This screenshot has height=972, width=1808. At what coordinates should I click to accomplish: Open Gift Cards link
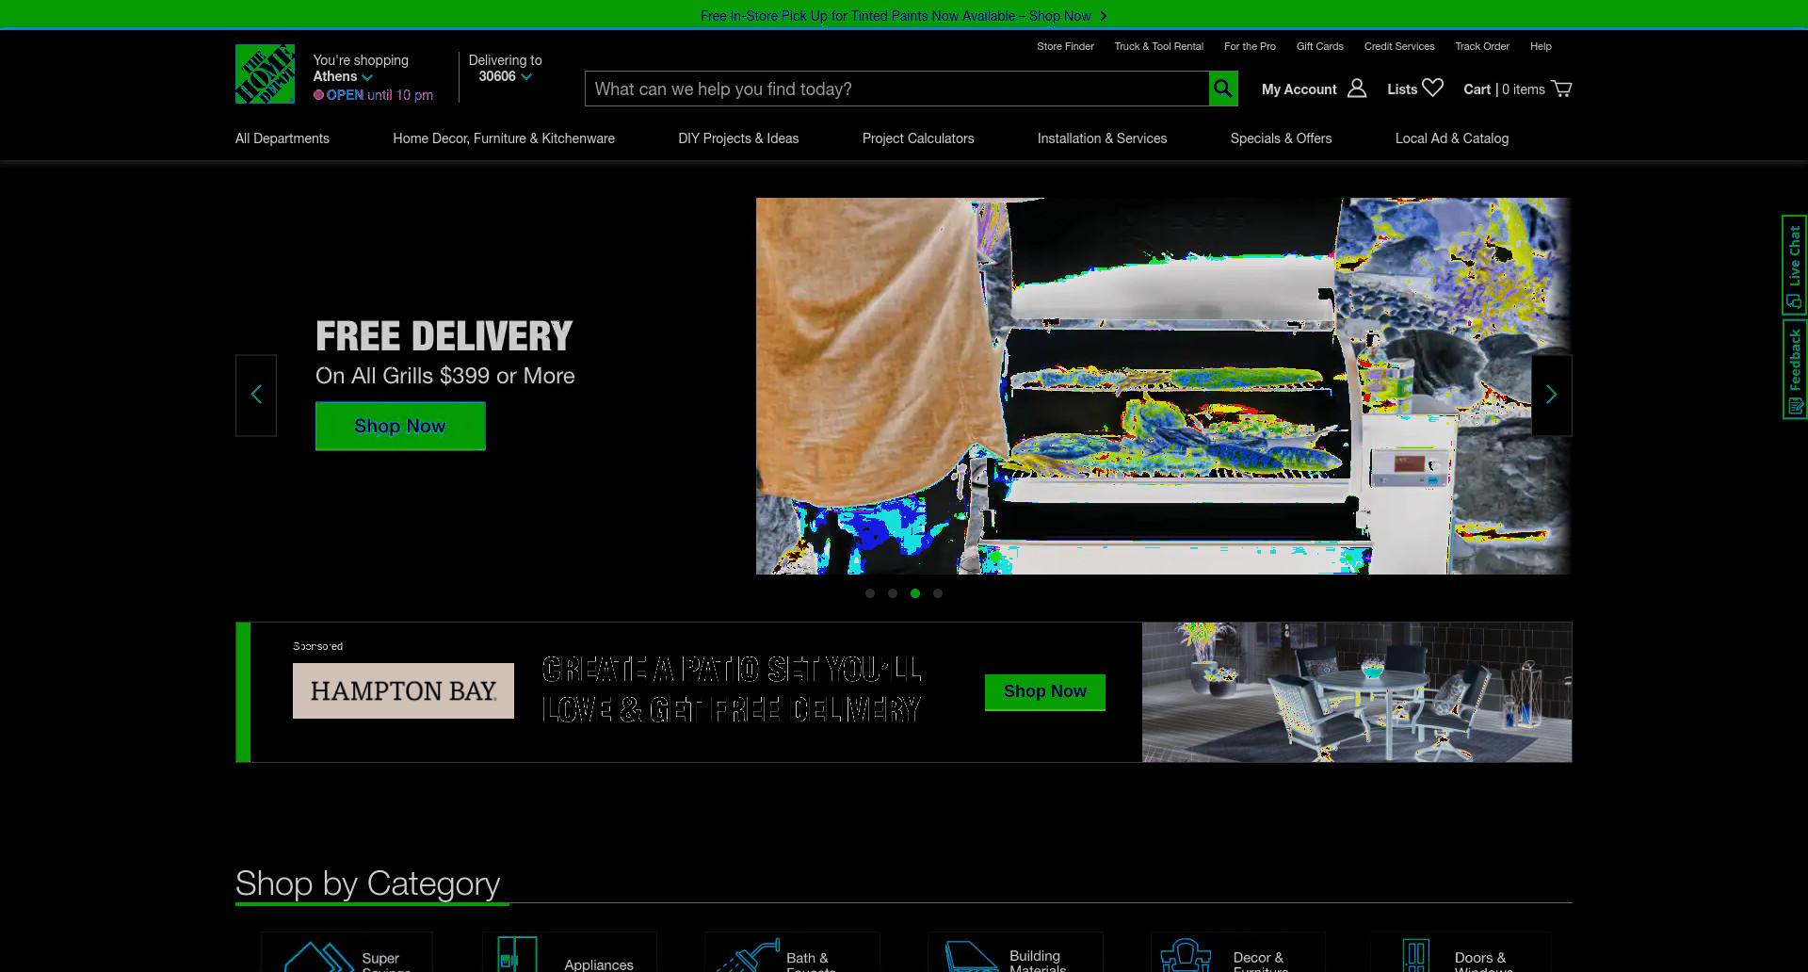(x=1320, y=46)
